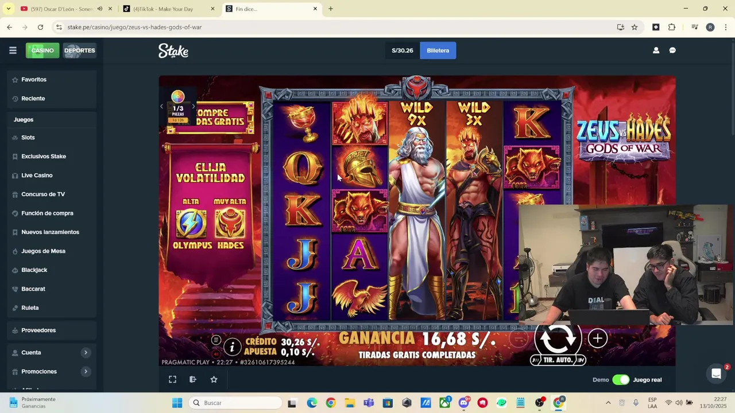The width and height of the screenshot is (735, 413).
Task: Bookmark this page with the star
Action: pos(635,27)
